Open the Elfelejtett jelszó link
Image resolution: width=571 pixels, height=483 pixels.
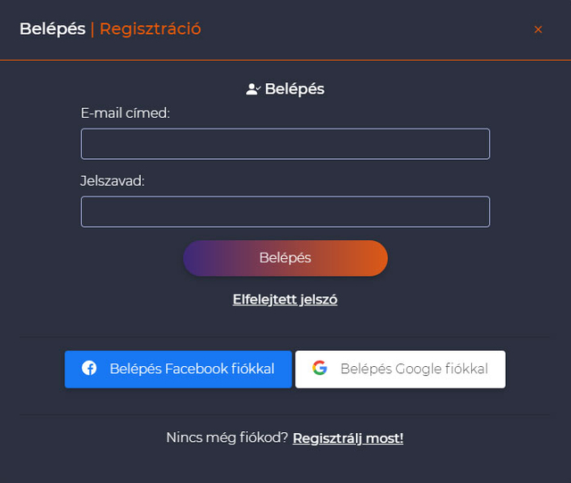[285, 299]
